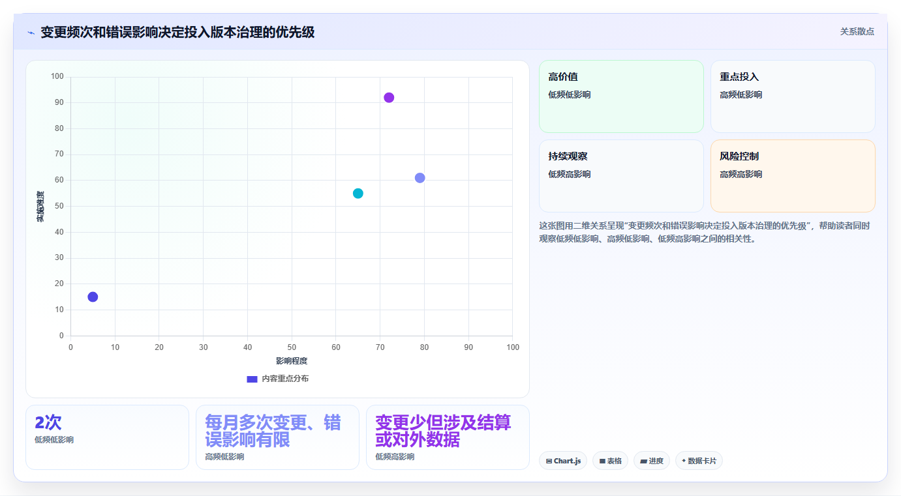Click the 每月多次变更、错误影响有限 card

click(277, 437)
